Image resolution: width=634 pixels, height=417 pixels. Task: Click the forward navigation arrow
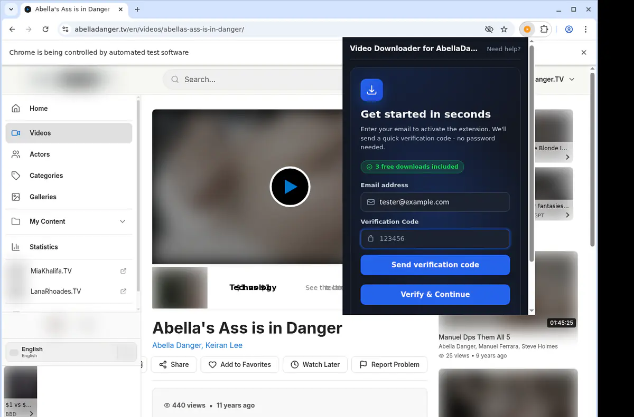[x=29, y=30]
